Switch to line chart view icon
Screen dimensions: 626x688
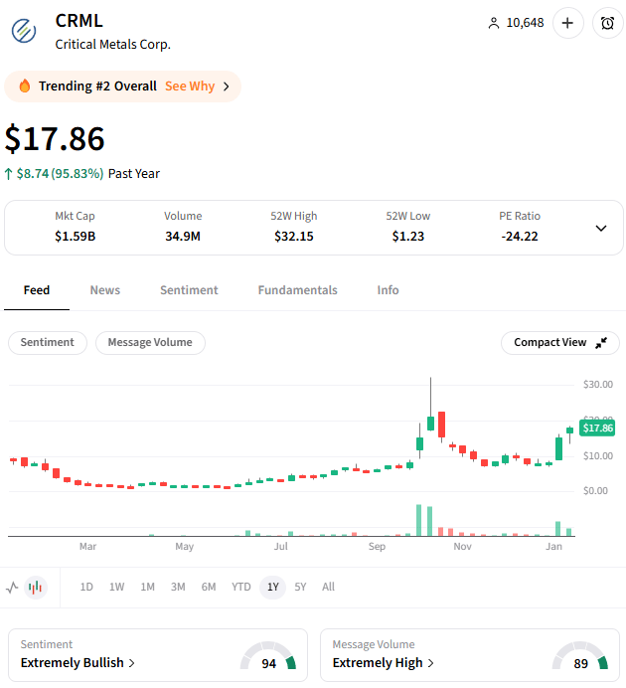[12, 587]
